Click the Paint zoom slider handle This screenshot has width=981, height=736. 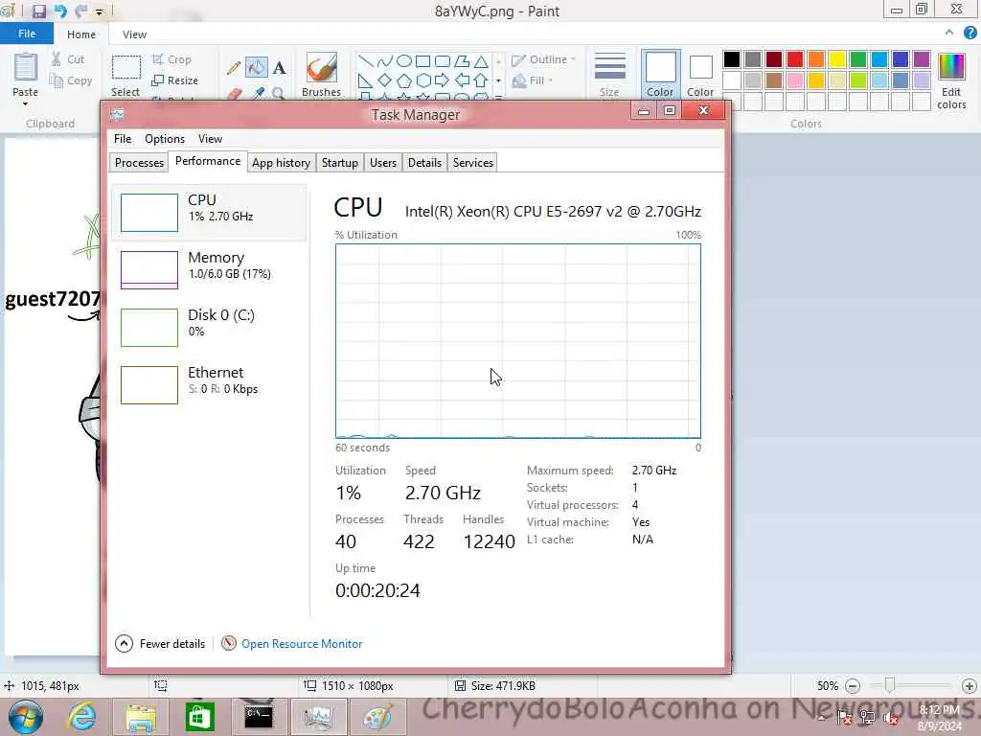(889, 685)
